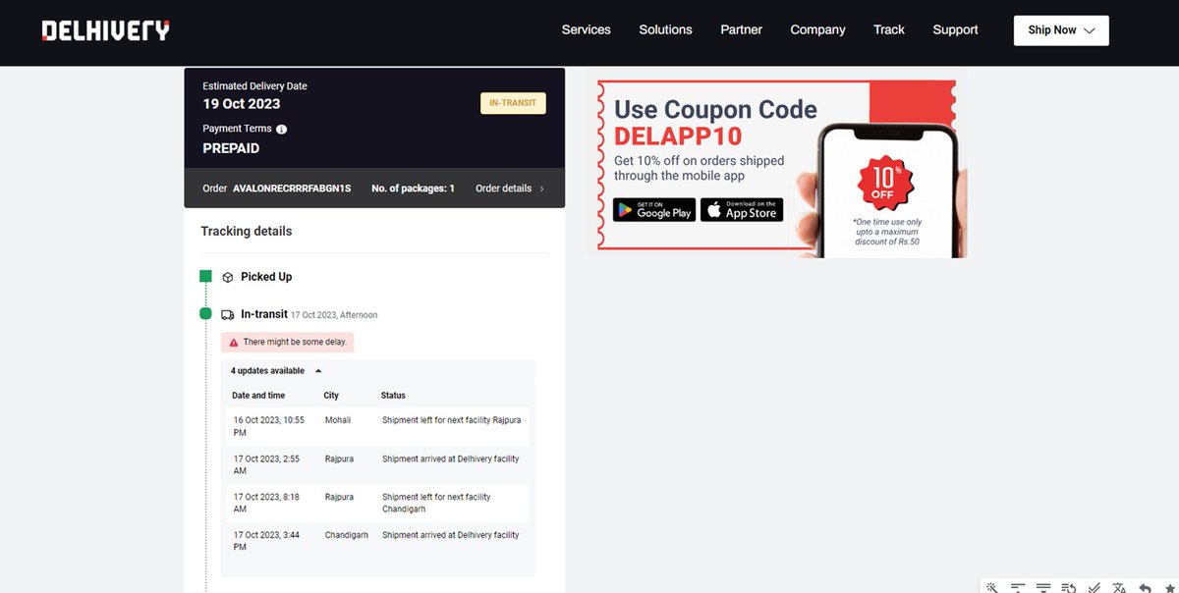Click the star icon in bottom toolbar
Viewport: 1179px width, 593px height.
pyautogui.click(x=1170, y=587)
